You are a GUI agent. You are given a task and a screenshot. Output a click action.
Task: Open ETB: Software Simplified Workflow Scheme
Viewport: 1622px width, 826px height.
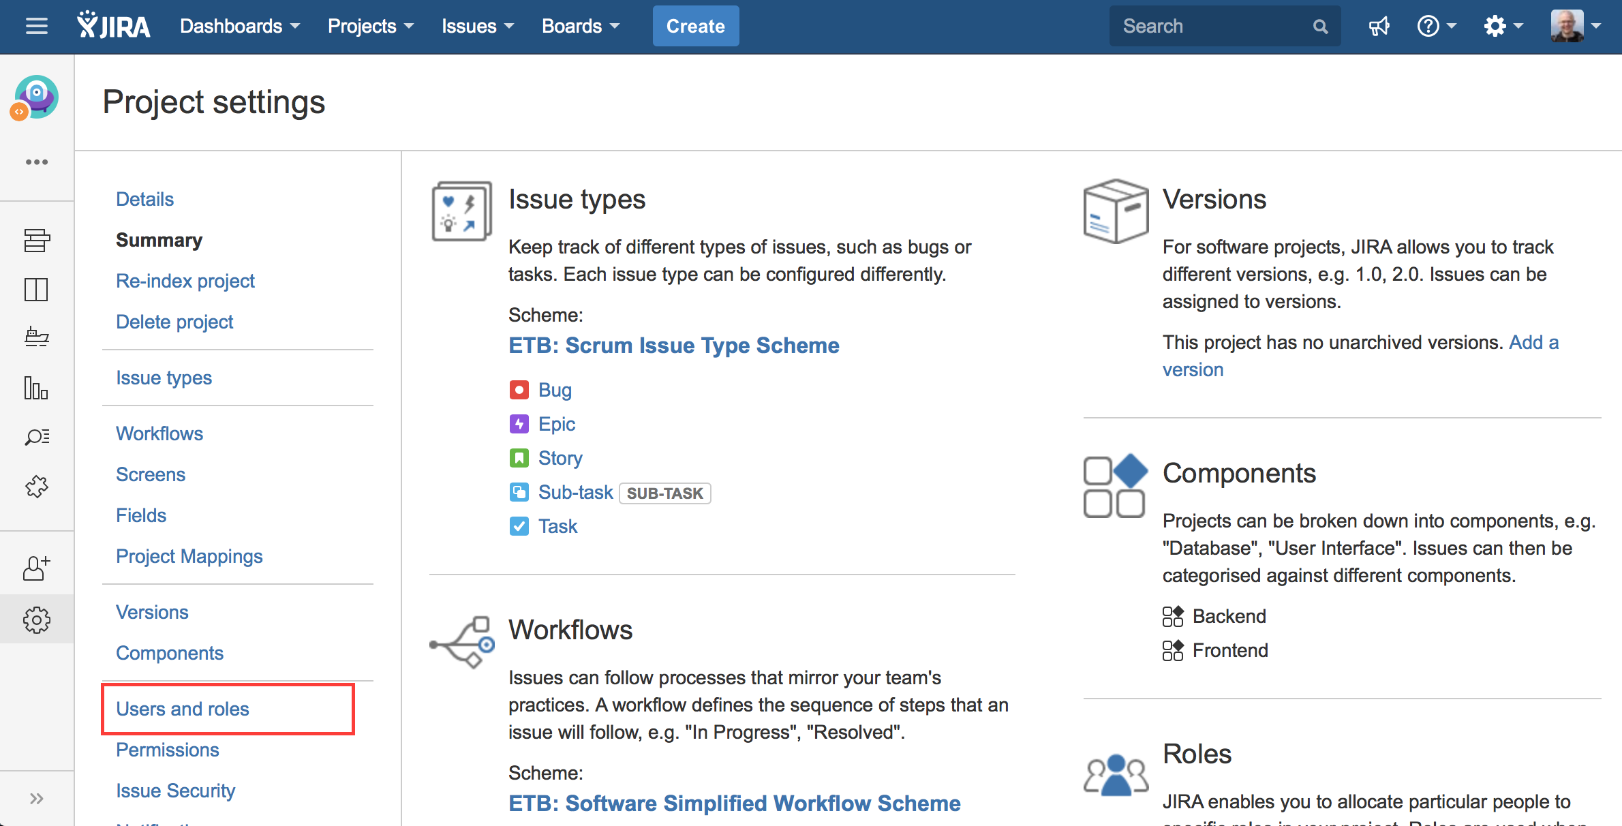(735, 804)
